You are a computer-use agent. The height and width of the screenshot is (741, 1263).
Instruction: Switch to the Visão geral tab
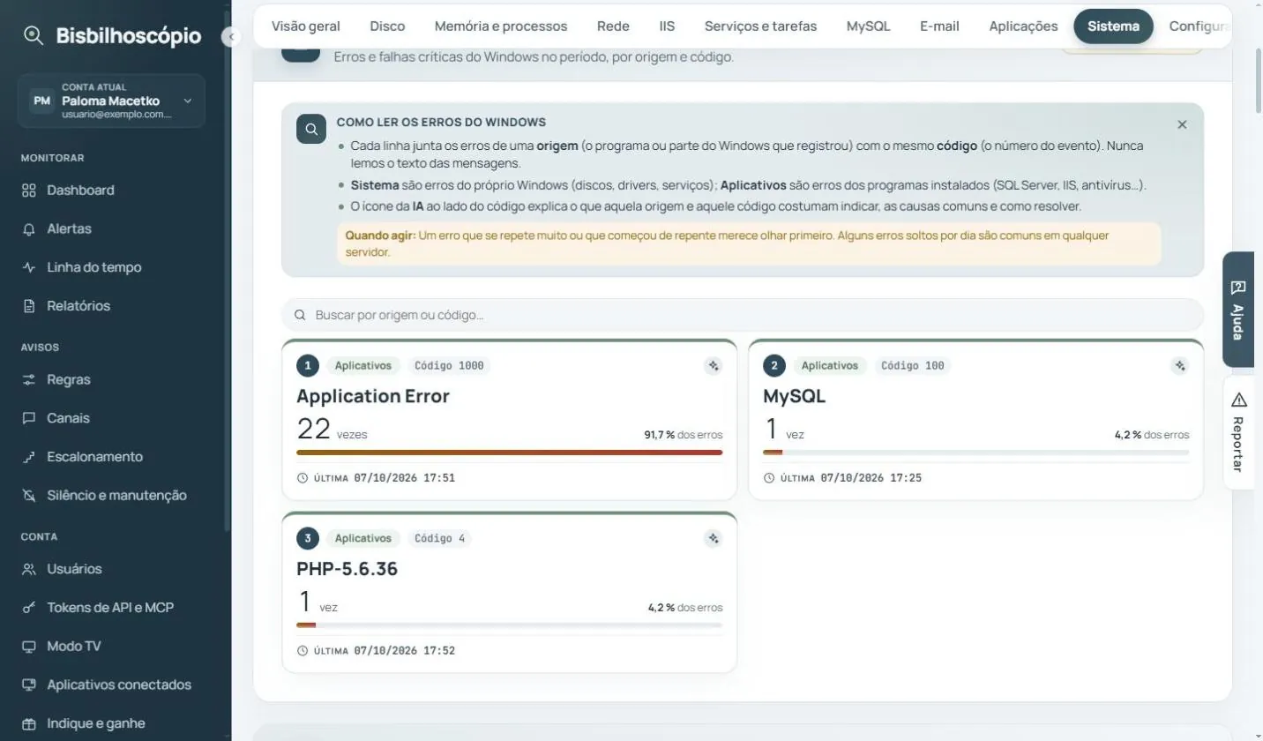(305, 26)
